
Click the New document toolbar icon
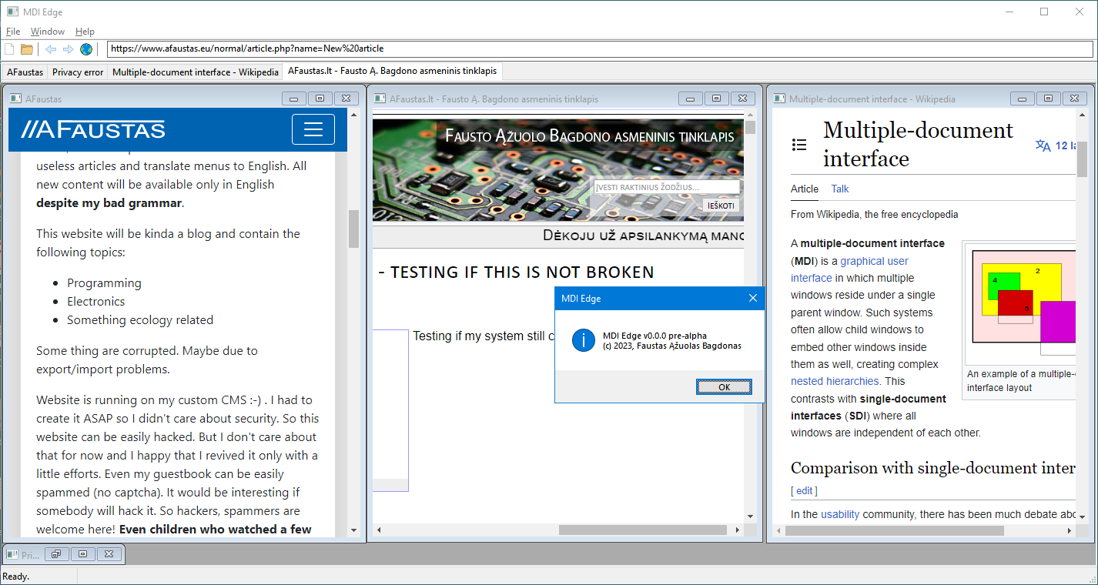point(10,49)
